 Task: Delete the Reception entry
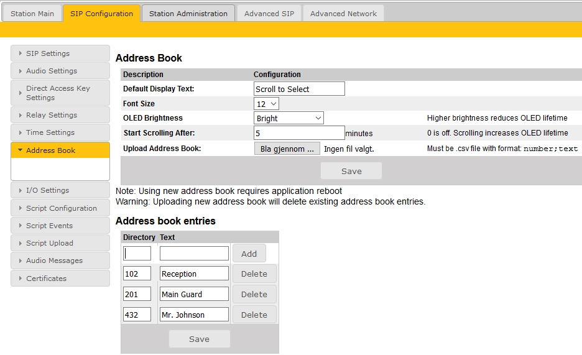coord(254,274)
